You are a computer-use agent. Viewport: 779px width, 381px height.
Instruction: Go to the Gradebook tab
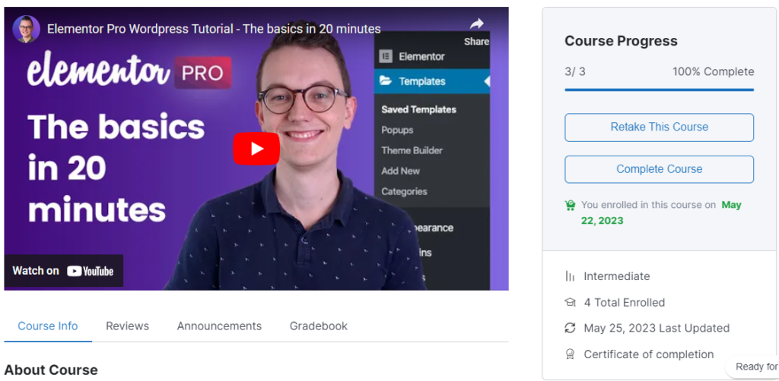[x=318, y=326]
